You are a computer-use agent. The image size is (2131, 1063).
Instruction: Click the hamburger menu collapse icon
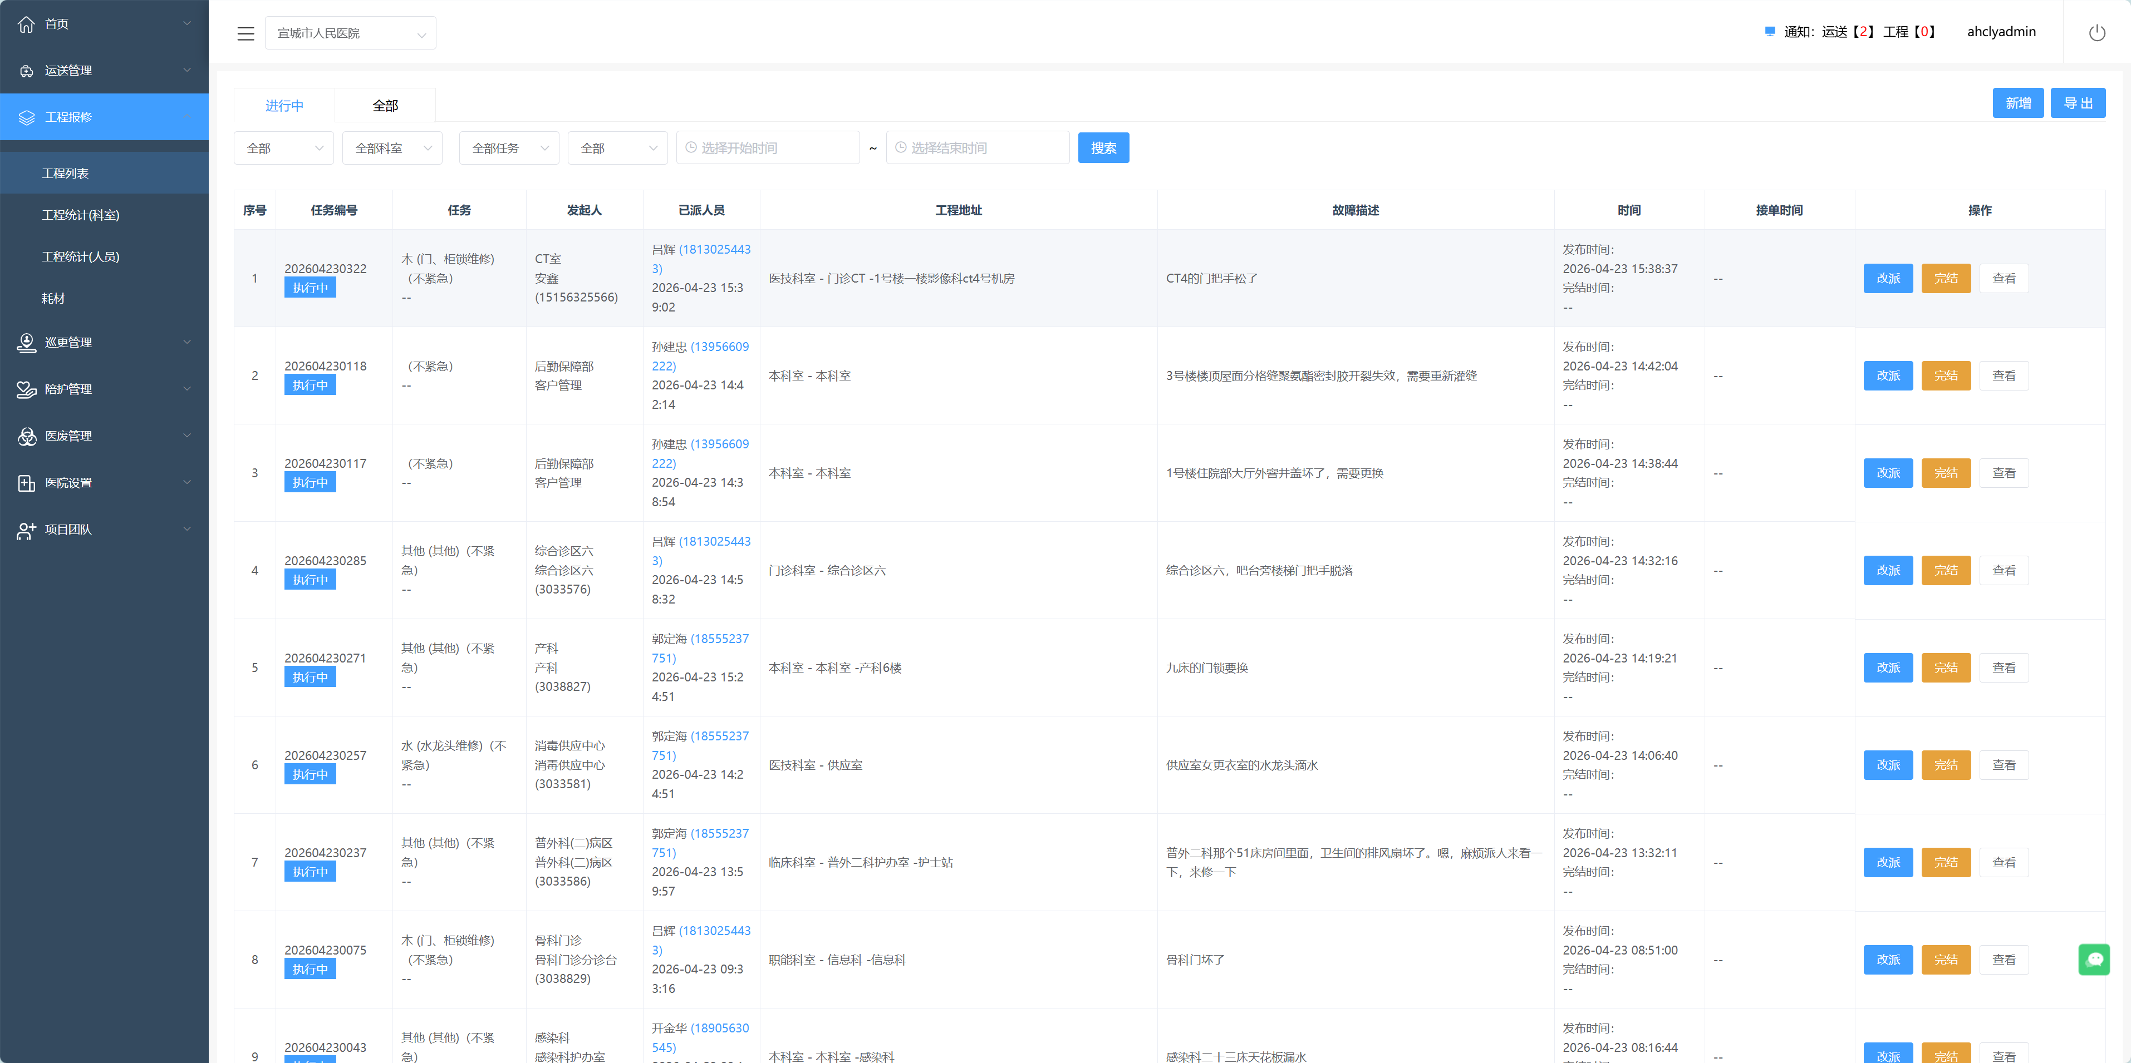pyautogui.click(x=245, y=33)
